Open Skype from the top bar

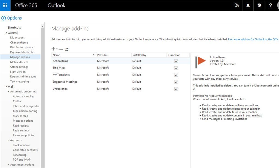(x=236, y=5)
